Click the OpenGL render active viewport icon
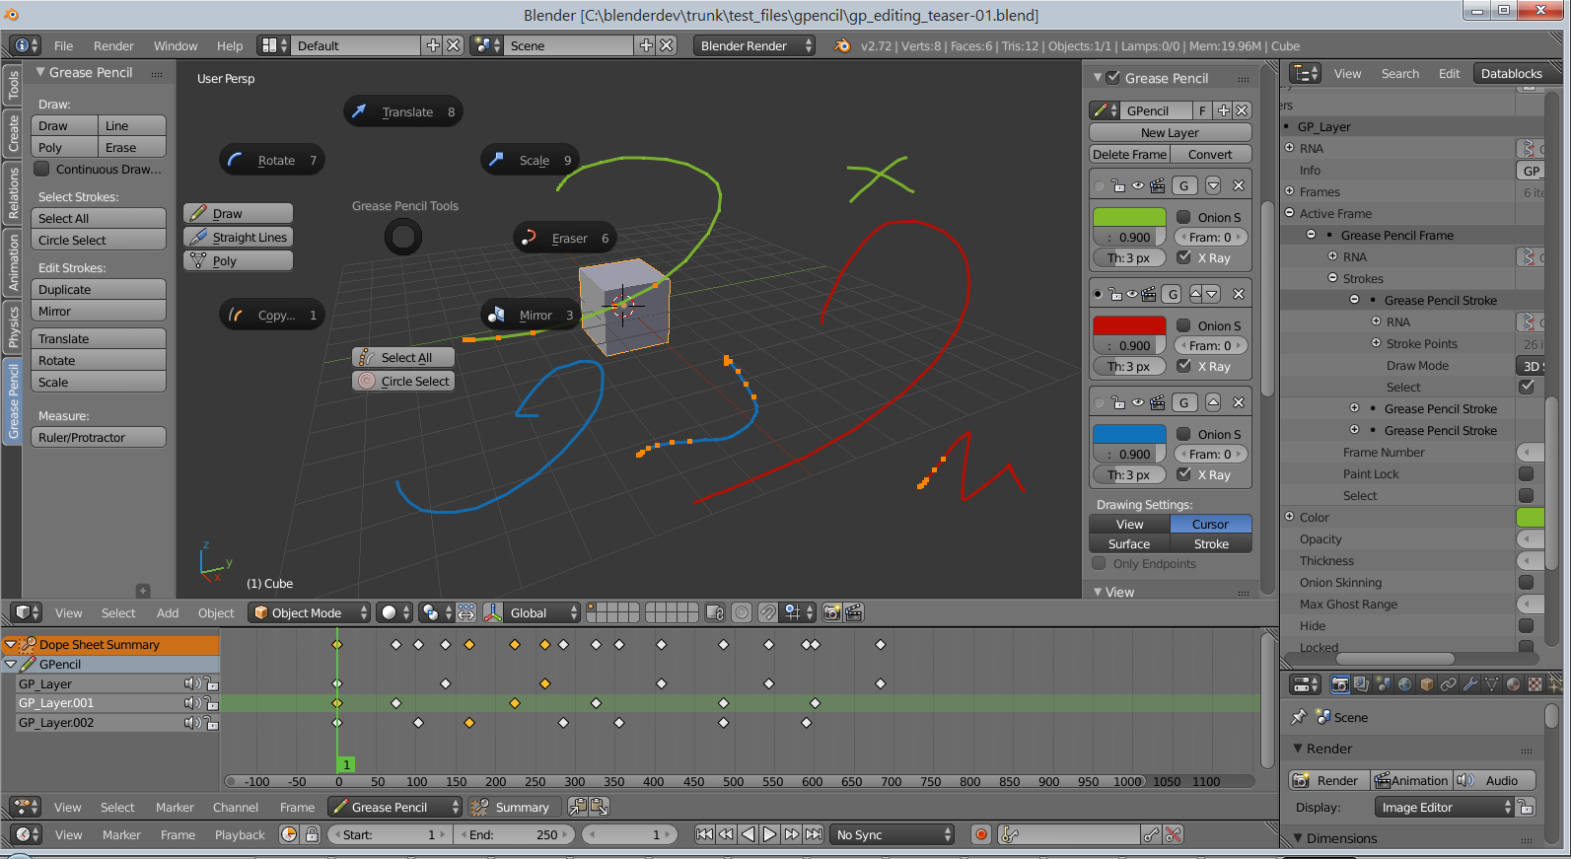The width and height of the screenshot is (1571, 859). coord(831,612)
